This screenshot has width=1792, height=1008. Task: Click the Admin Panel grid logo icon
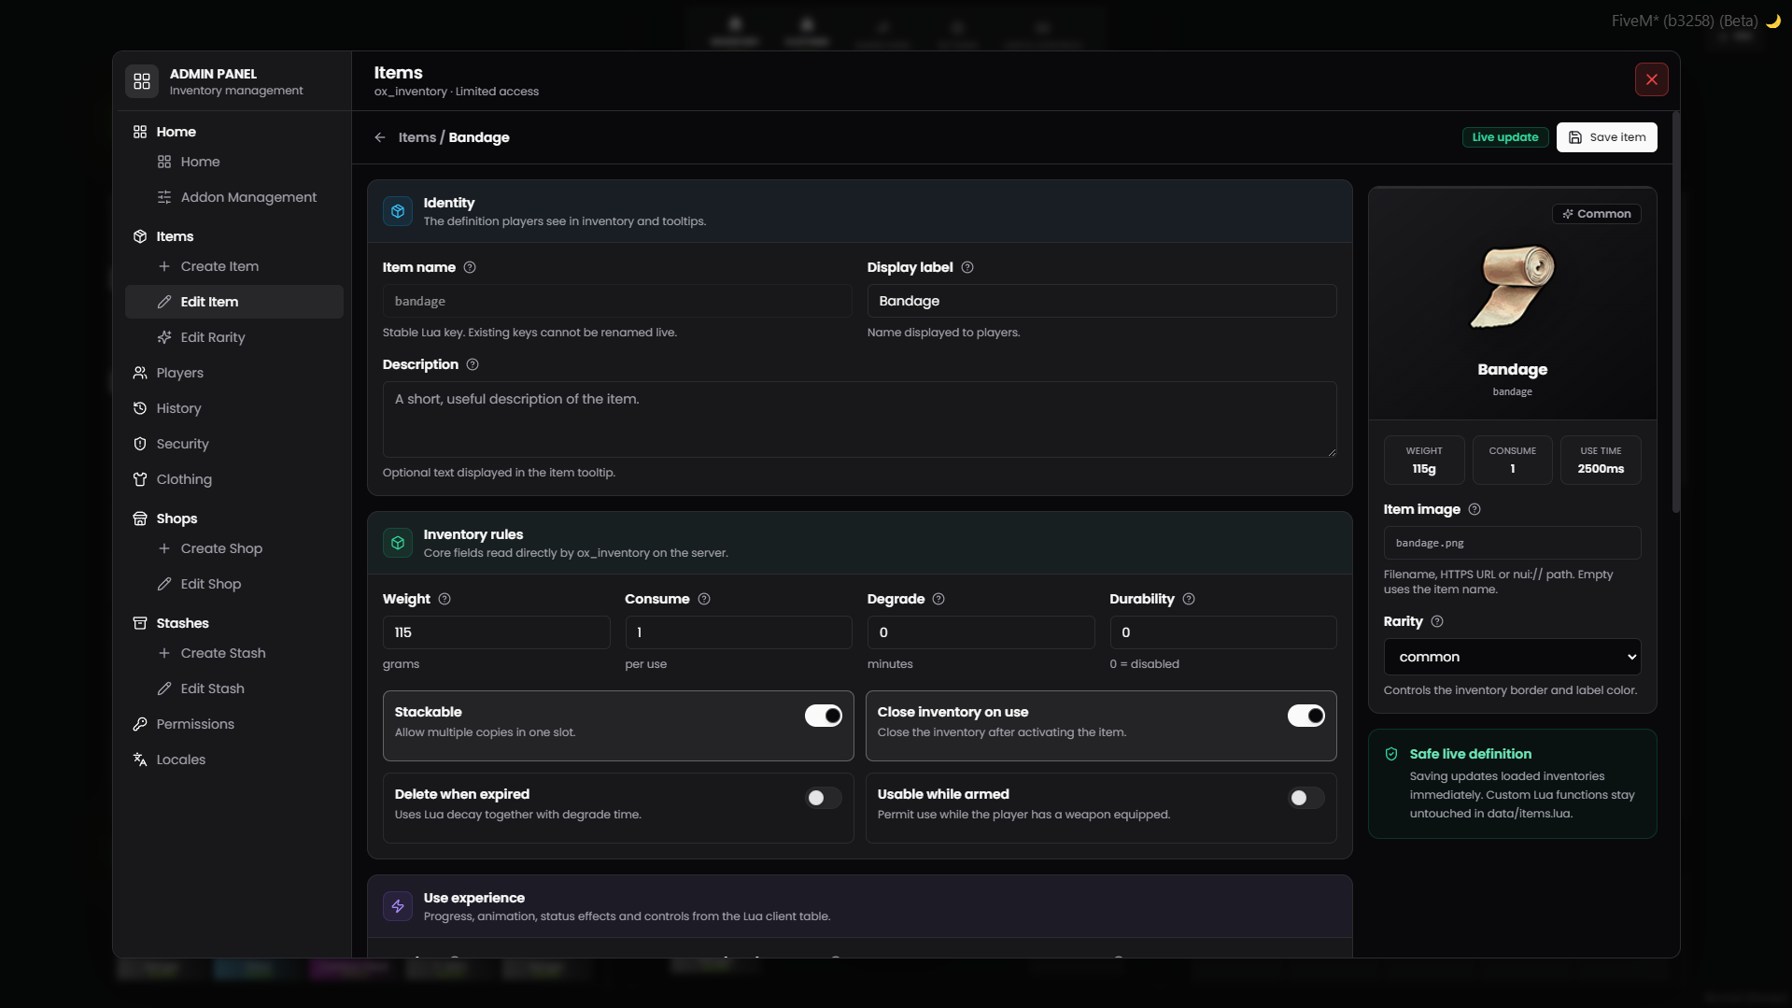point(142,81)
